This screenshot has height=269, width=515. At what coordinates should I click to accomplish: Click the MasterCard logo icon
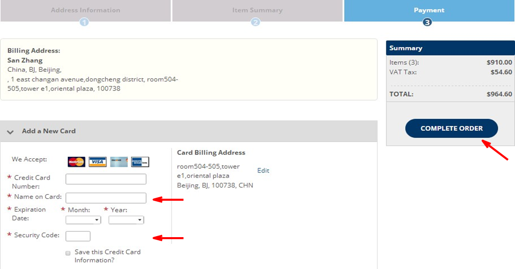77,162
